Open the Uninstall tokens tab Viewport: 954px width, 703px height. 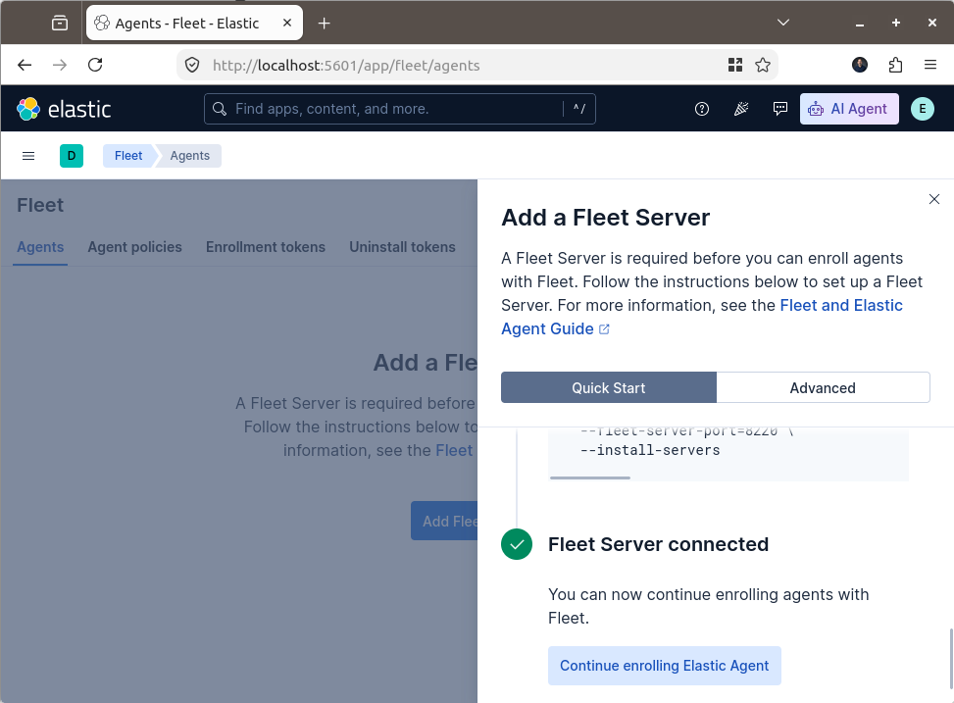click(402, 247)
